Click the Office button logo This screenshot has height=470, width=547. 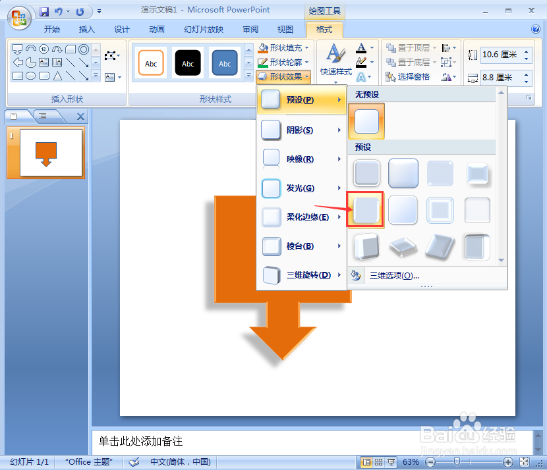point(19,18)
